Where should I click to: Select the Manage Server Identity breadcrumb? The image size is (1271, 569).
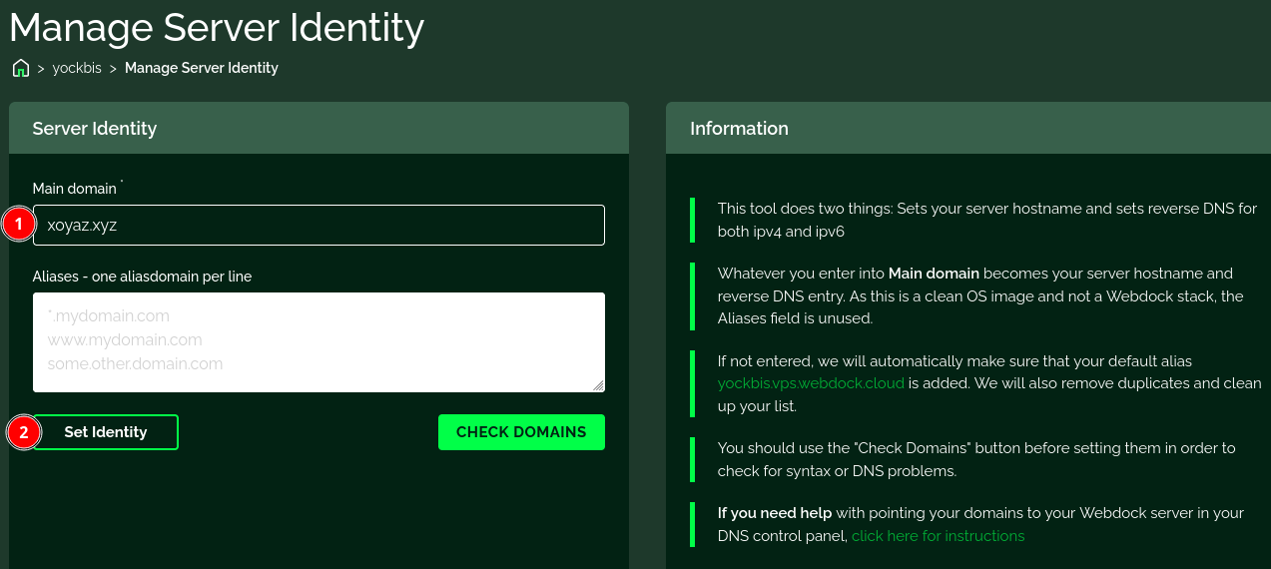201,68
